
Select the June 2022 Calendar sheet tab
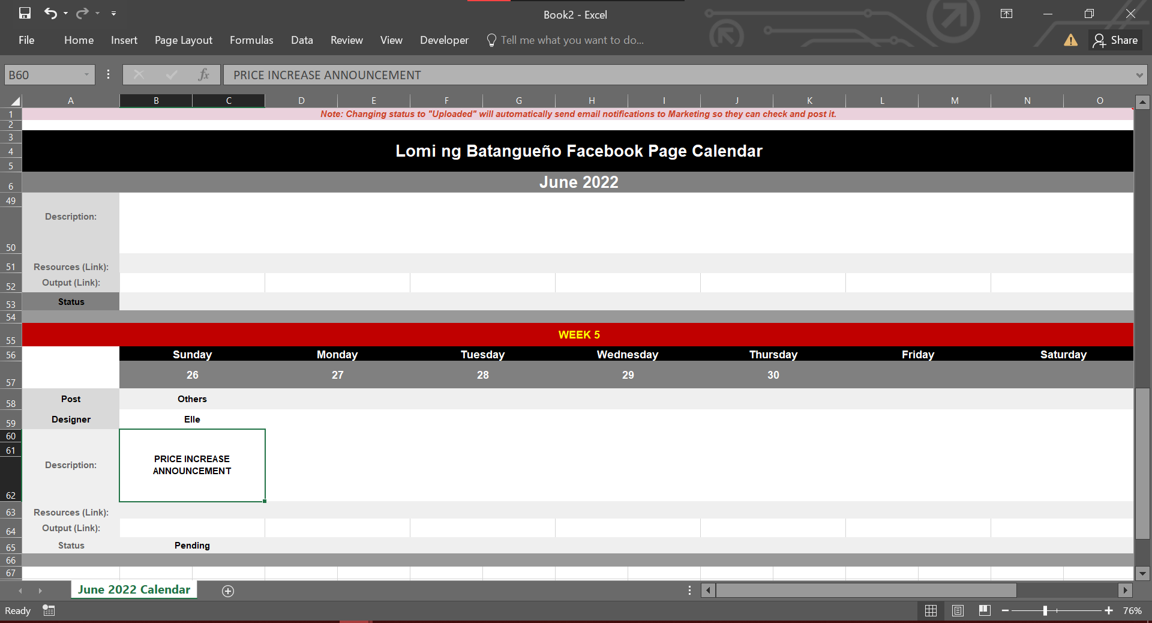[134, 590]
